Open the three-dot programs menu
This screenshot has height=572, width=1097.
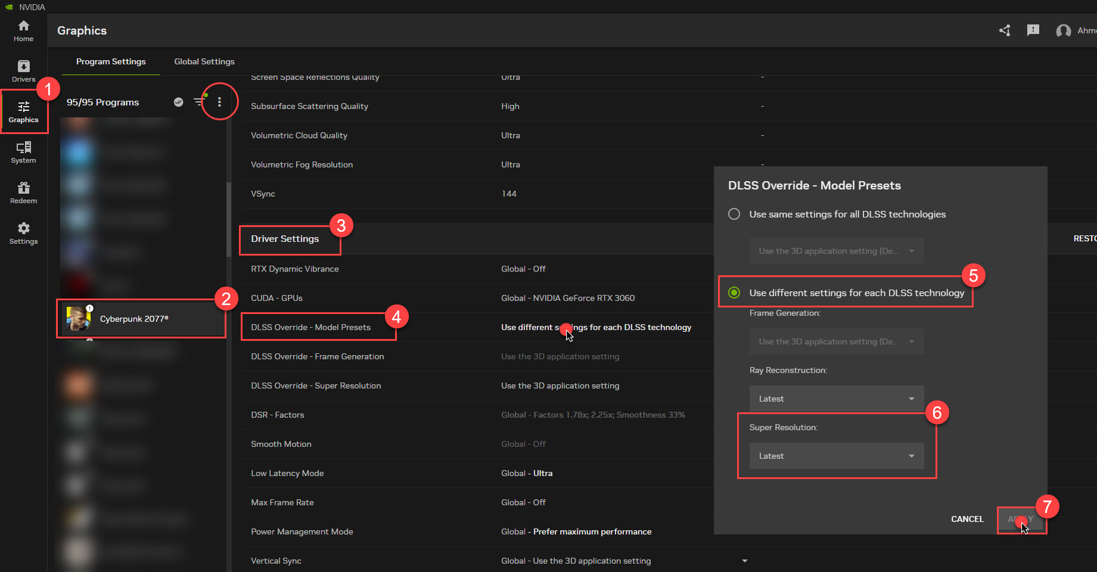219,102
